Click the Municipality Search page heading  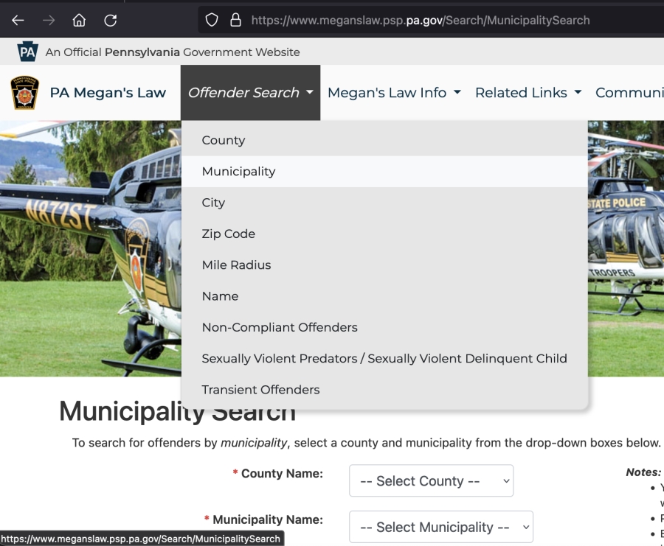177,411
